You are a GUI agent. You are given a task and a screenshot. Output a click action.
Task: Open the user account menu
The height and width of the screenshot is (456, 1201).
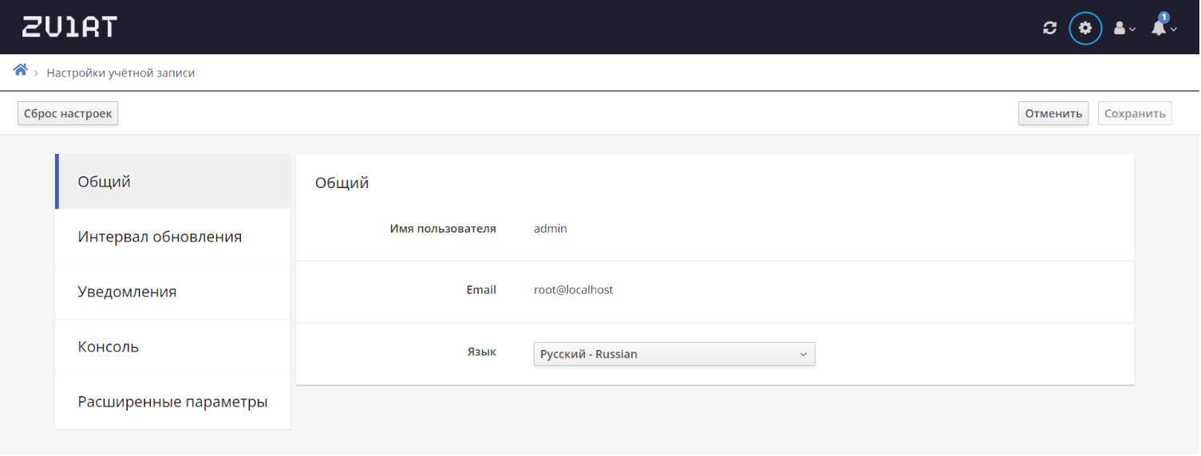click(x=1124, y=29)
